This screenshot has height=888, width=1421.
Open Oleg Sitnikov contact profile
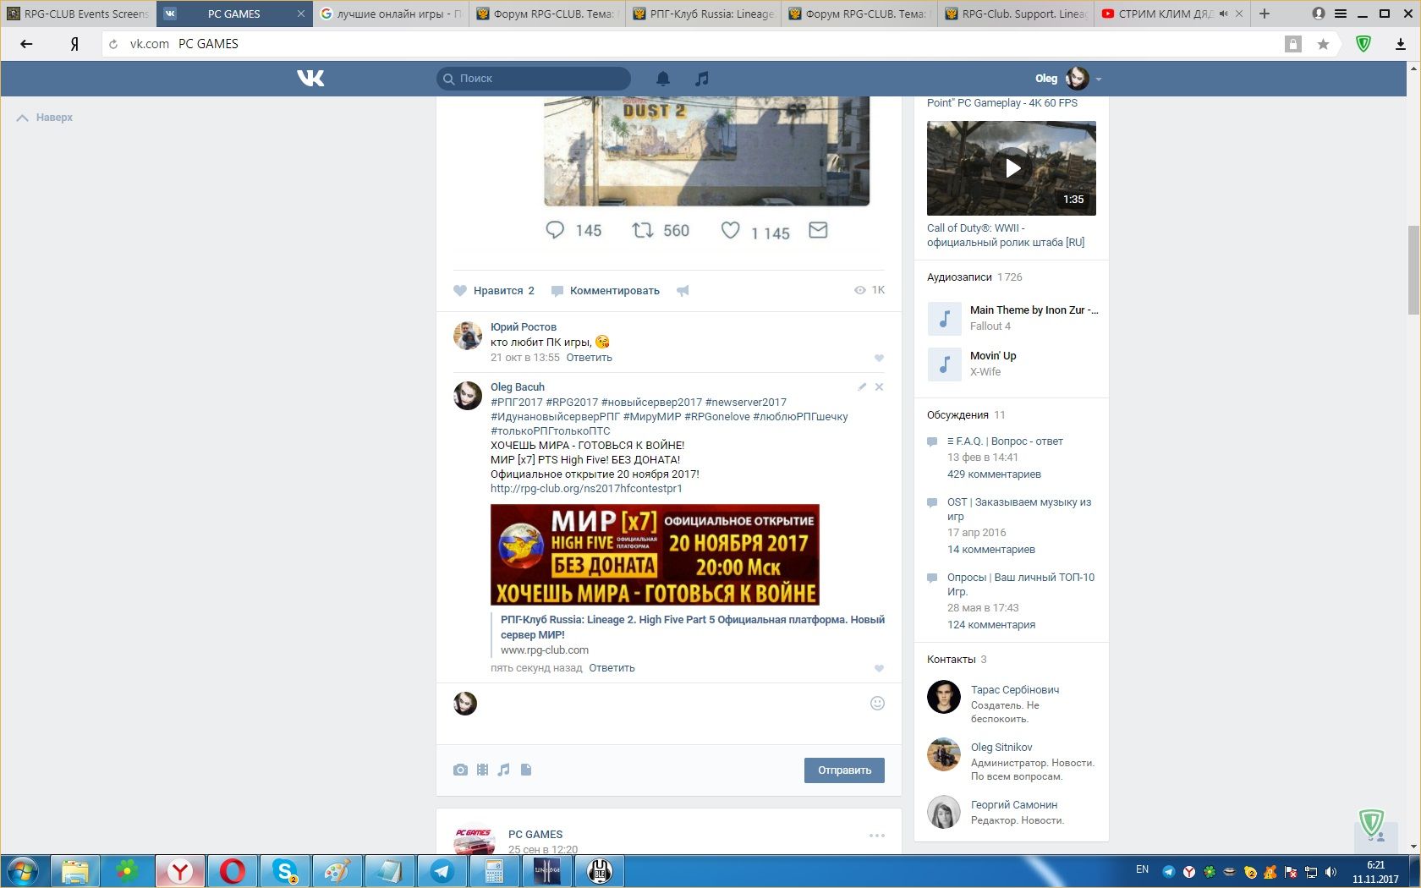[x=1001, y=748]
